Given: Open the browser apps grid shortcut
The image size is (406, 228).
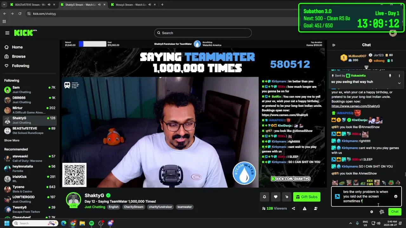Looking at the screenshot, I should (4, 22).
